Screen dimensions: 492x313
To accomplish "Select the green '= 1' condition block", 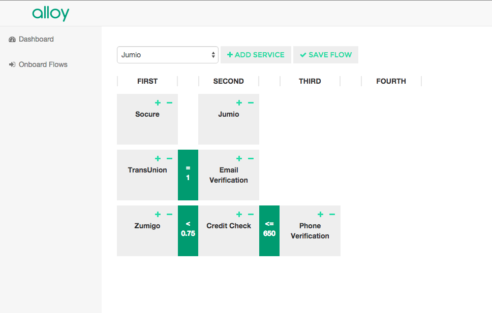I will (188, 175).
